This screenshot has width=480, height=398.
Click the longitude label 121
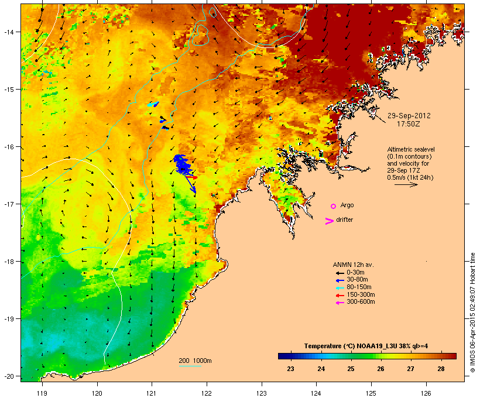click(x=152, y=393)
